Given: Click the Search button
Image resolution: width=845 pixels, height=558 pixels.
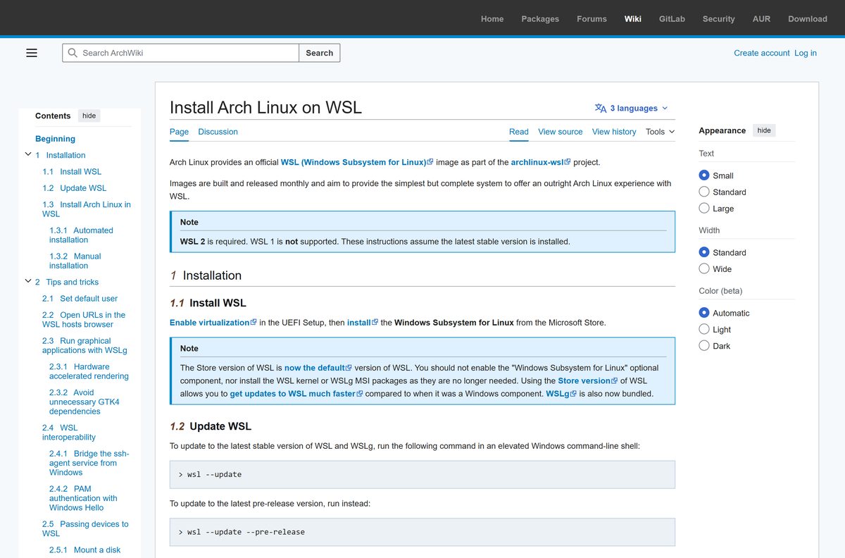Looking at the screenshot, I should click(319, 53).
